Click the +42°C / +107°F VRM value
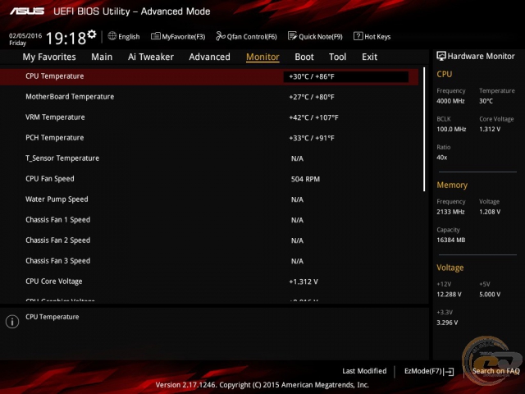 tap(313, 117)
